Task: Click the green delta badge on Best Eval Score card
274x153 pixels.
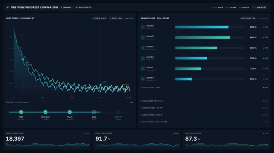Action: [176, 133]
